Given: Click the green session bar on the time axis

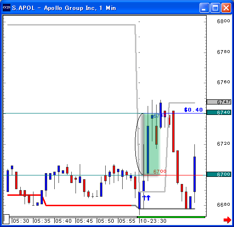Looking at the screenshot, I should coord(171,217).
